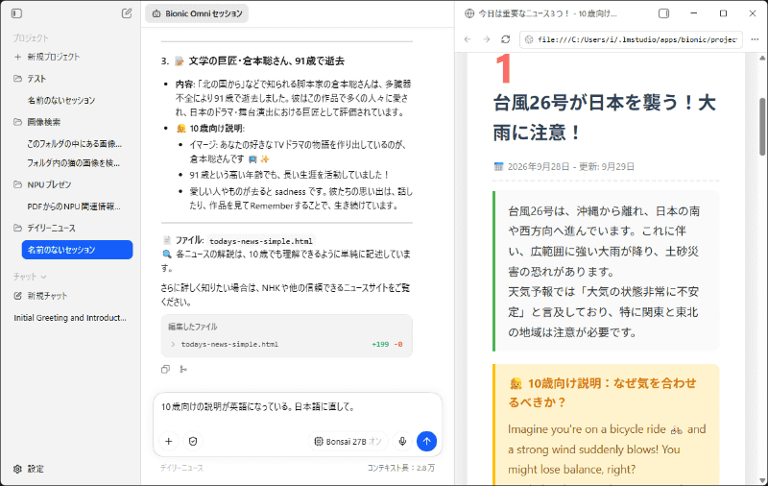The height and width of the screenshot is (486, 768).
Task: Open the NPUプレゼン project folder
Action: pyautogui.click(x=49, y=184)
